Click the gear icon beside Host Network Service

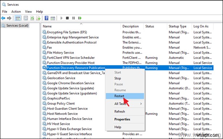[x=44, y=114]
